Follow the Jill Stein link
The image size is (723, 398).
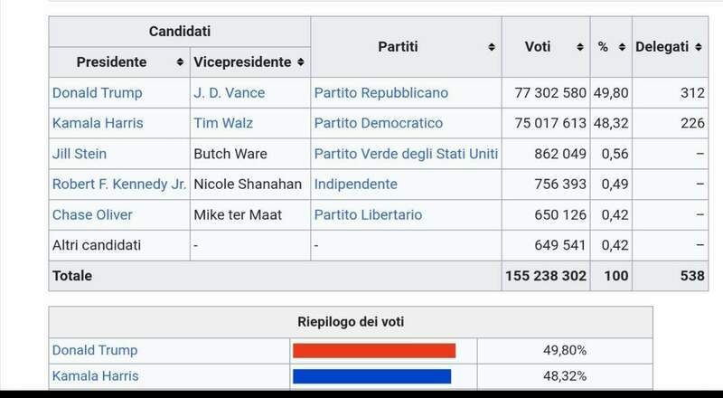77,154
